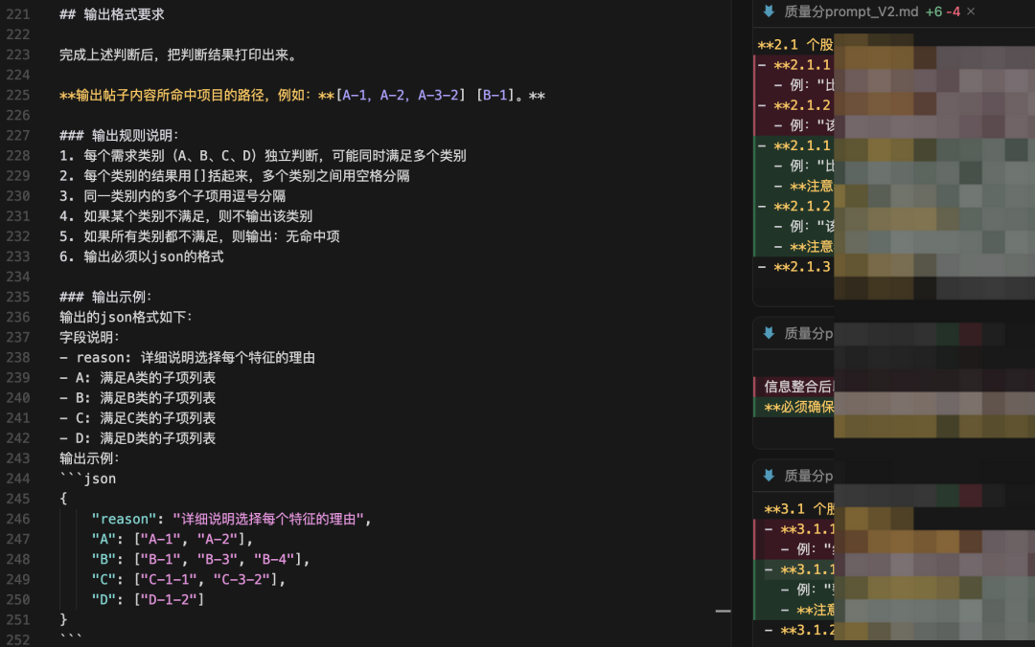Image resolution: width=1035 pixels, height=647 pixels.
Task: Click the heading '## 输出格式要求'
Action: [111, 14]
